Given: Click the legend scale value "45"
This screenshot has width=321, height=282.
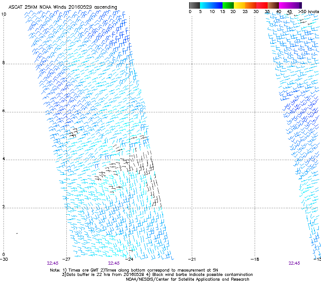Looking at the screenshot, I should pyautogui.click(x=289, y=12).
